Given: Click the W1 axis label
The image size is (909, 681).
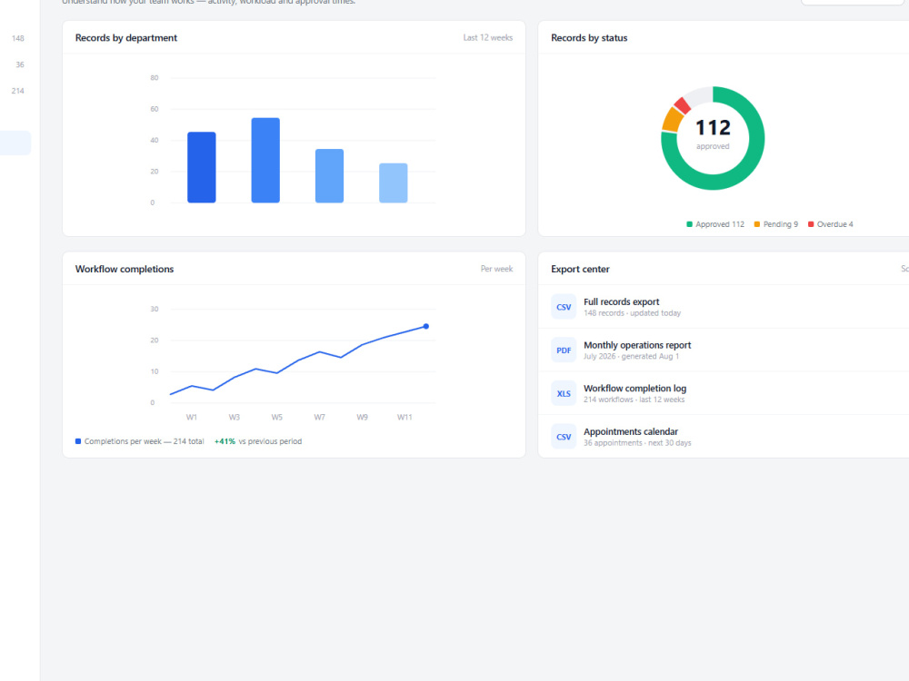Looking at the screenshot, I should click(191, 417).
